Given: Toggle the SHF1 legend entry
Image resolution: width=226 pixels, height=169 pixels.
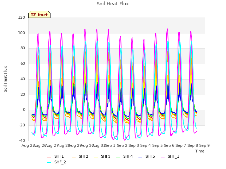Looking at the screenshot, I should (55, 156).
